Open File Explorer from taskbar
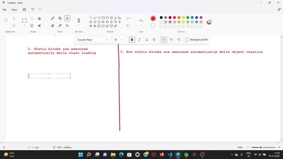Screen dimensions: 283x159 click(113, 155)
